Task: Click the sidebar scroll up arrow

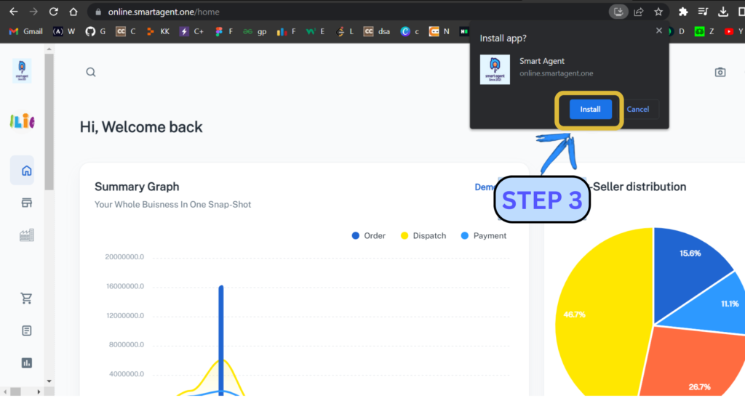Action: click(49, 49)
